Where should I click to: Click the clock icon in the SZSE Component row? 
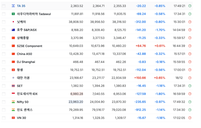tap(190, 46)
